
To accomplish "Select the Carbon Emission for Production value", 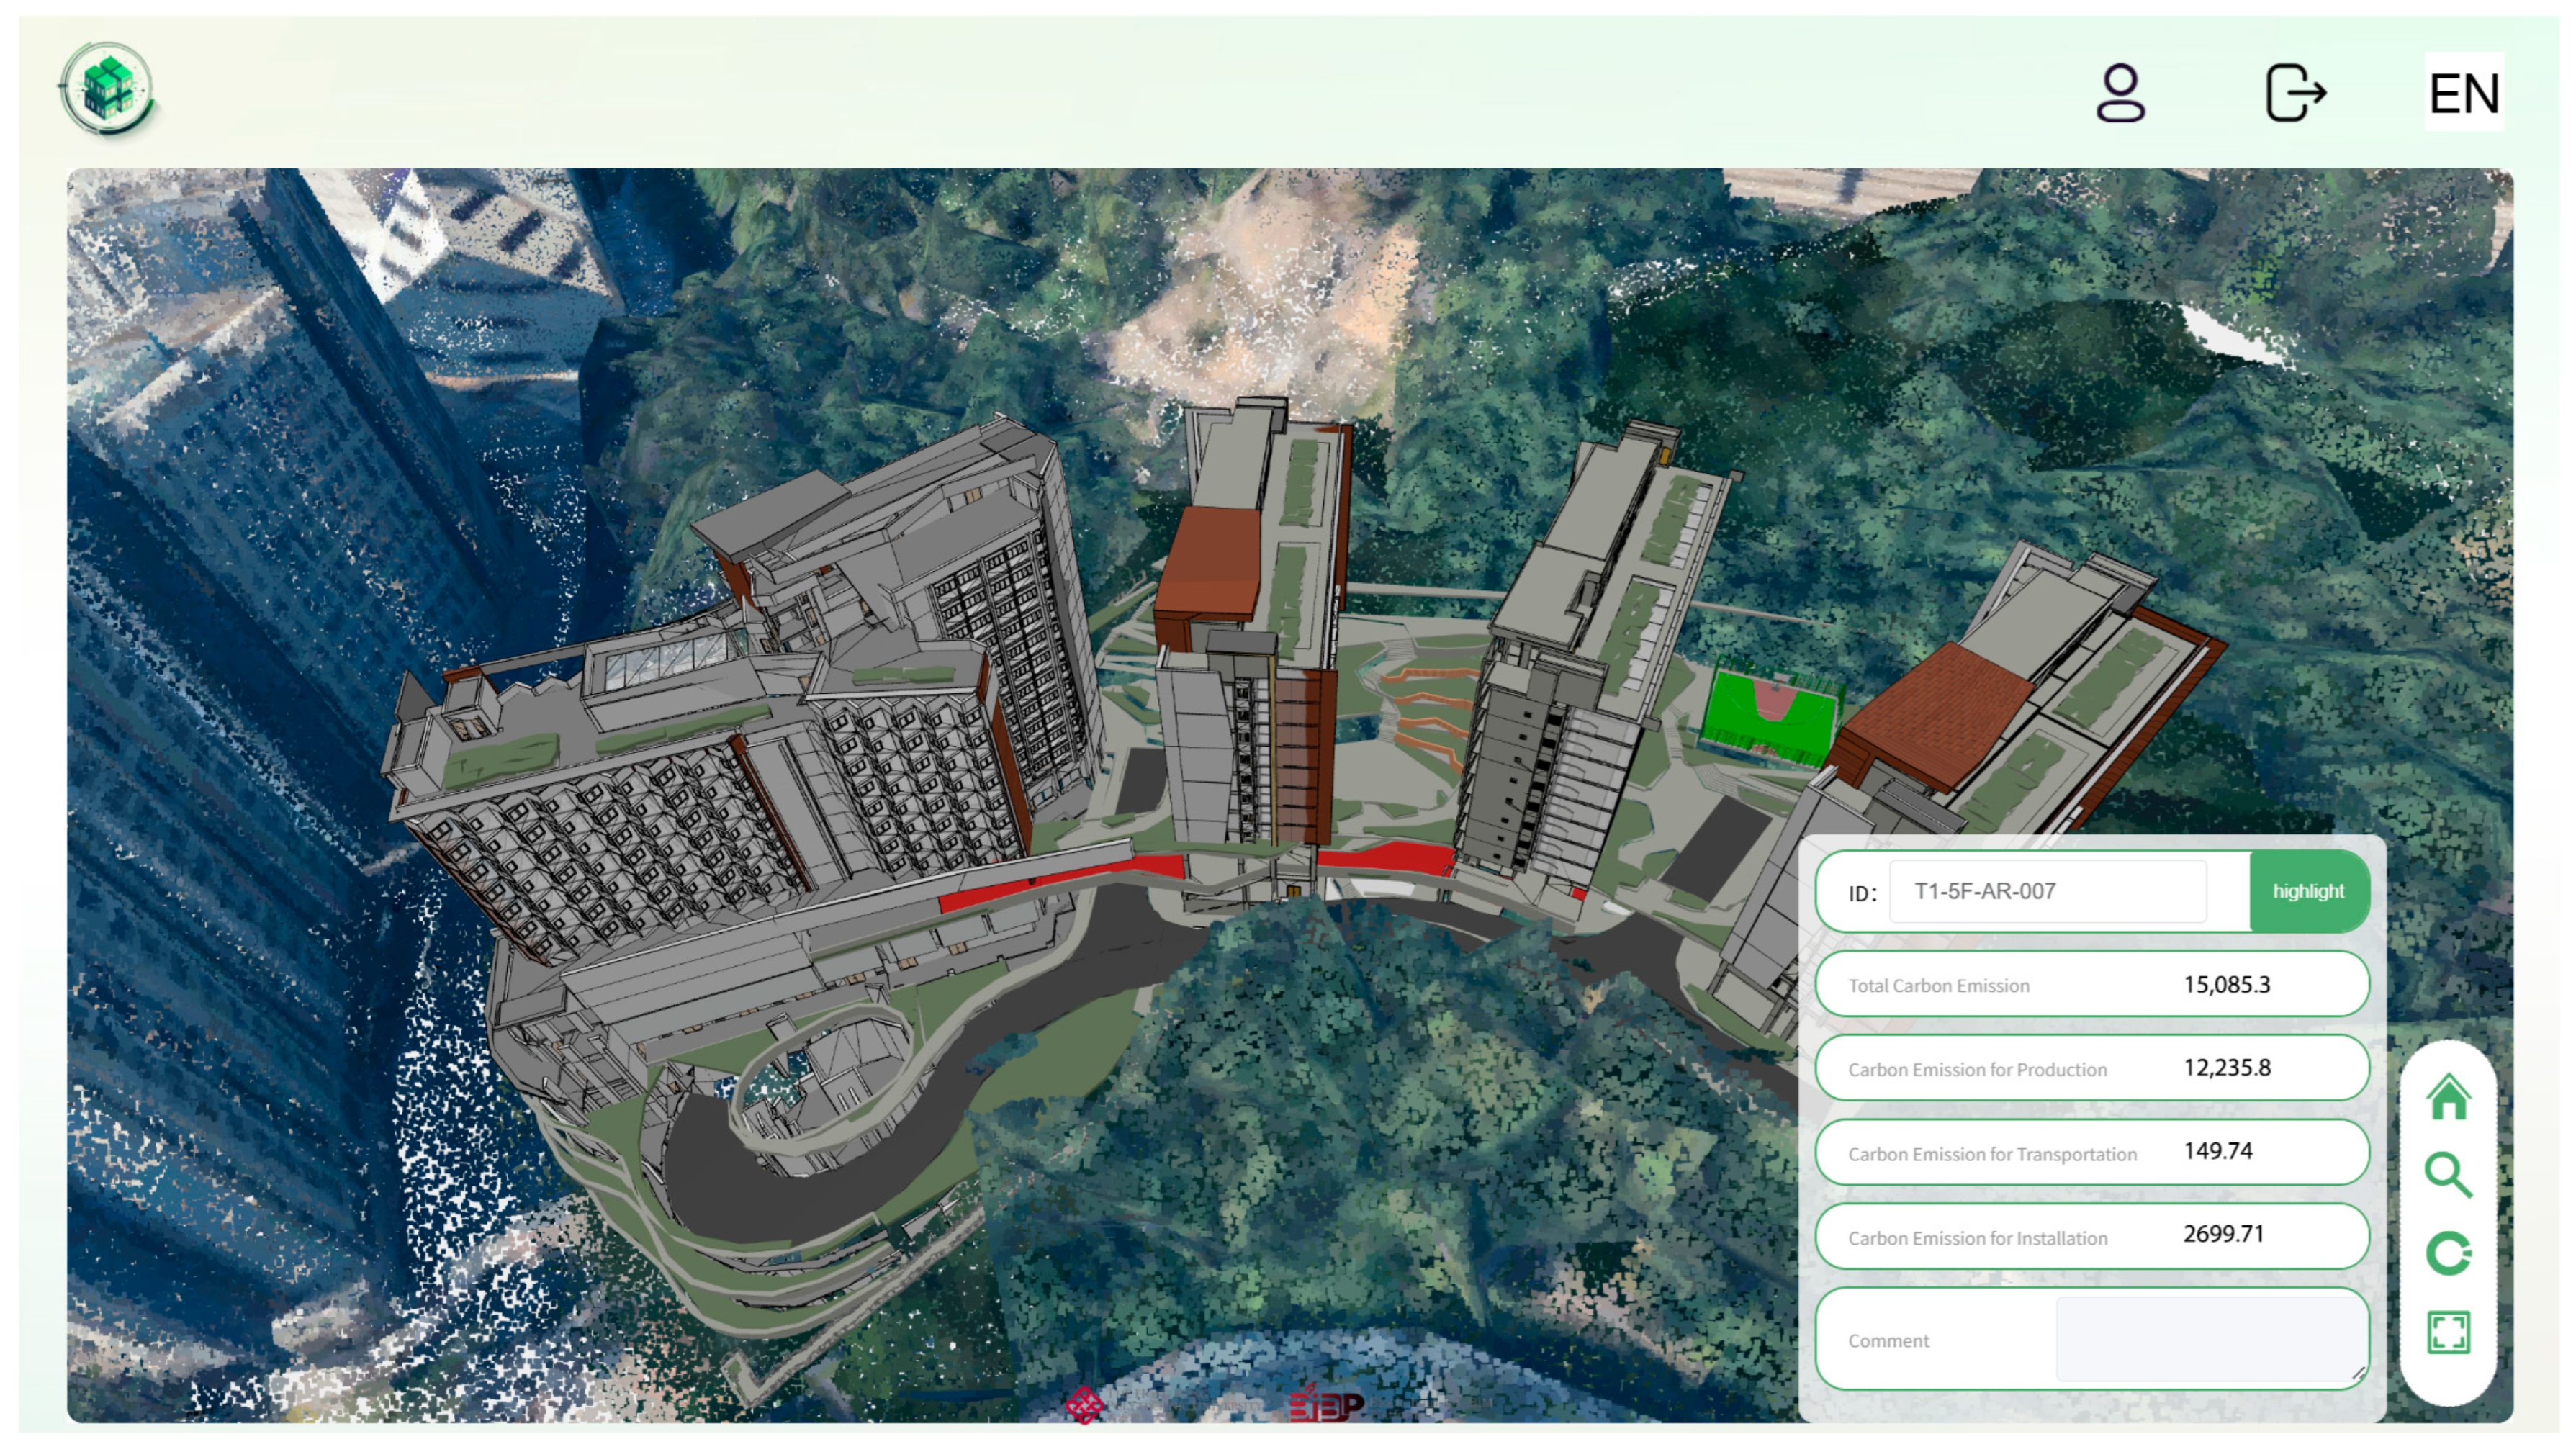I will [2226, 1068].
